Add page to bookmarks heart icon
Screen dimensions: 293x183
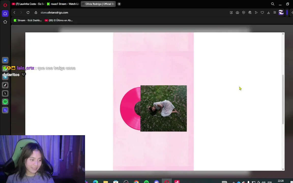(262, 12)
